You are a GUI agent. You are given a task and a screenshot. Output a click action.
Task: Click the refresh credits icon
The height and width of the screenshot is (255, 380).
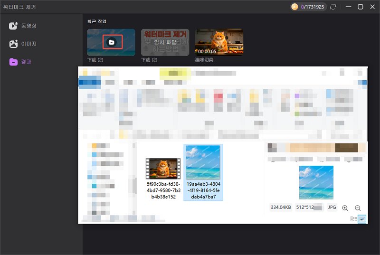[x=333, y=7]
